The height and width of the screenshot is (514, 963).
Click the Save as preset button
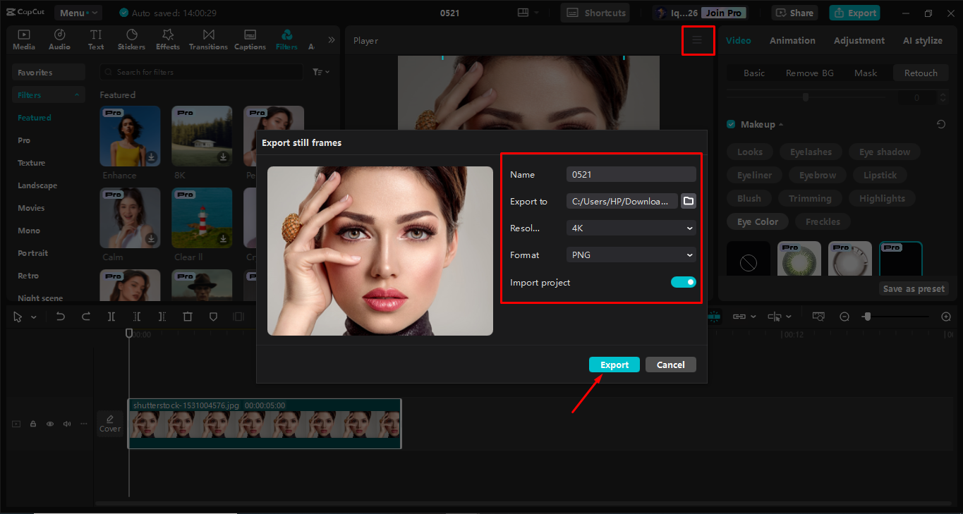pyautogui.click(x=913, y=288)
